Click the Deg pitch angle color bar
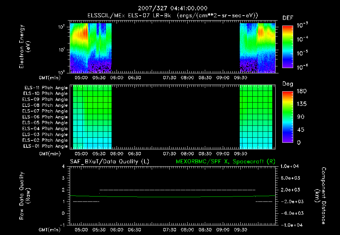The width and height of the screenshot is (340, 235). pyautogui.click(x=288, y=117)
